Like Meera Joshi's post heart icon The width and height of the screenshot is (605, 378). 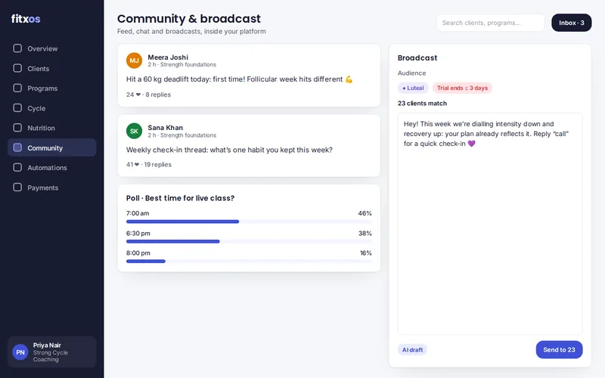pos(138,94)
